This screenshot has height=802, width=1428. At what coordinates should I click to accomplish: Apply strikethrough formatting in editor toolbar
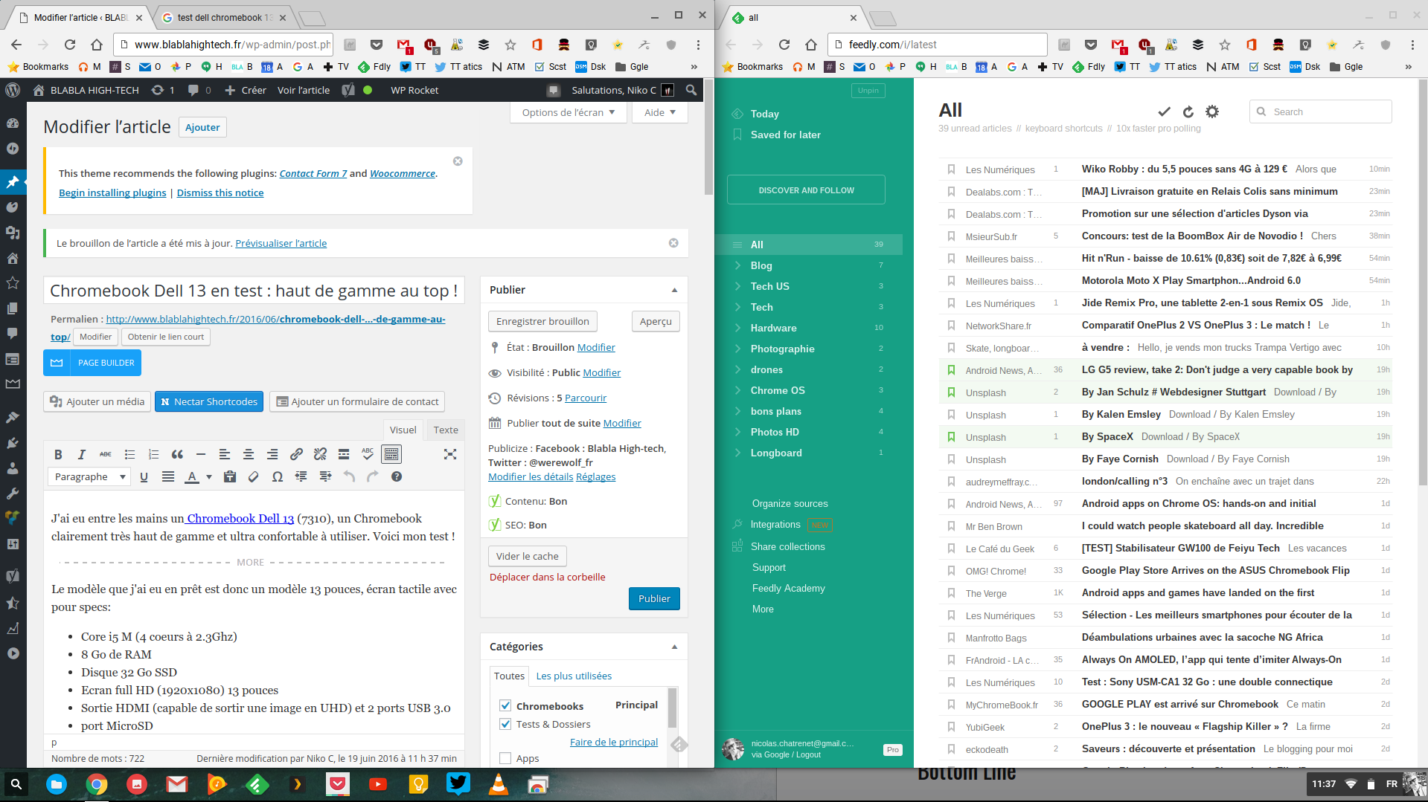click(x=106, y=454)
